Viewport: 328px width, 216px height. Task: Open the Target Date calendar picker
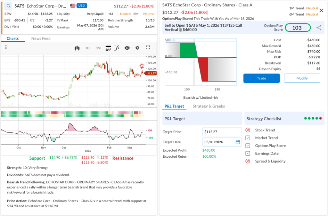coord(238,142)
